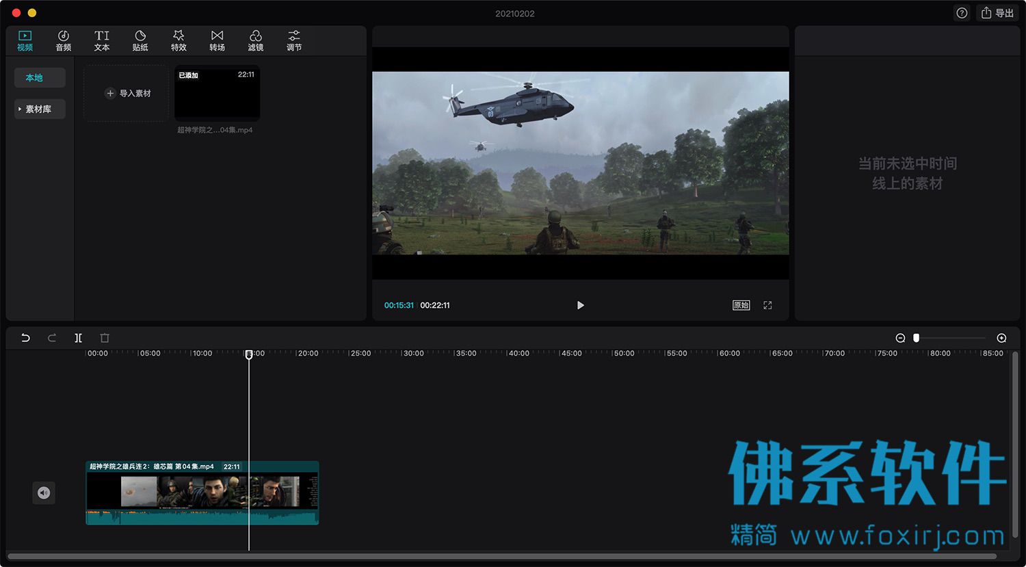Select the 本地 local media category
This screenshot has width=1026, height=567.
(x=40, y=78)
